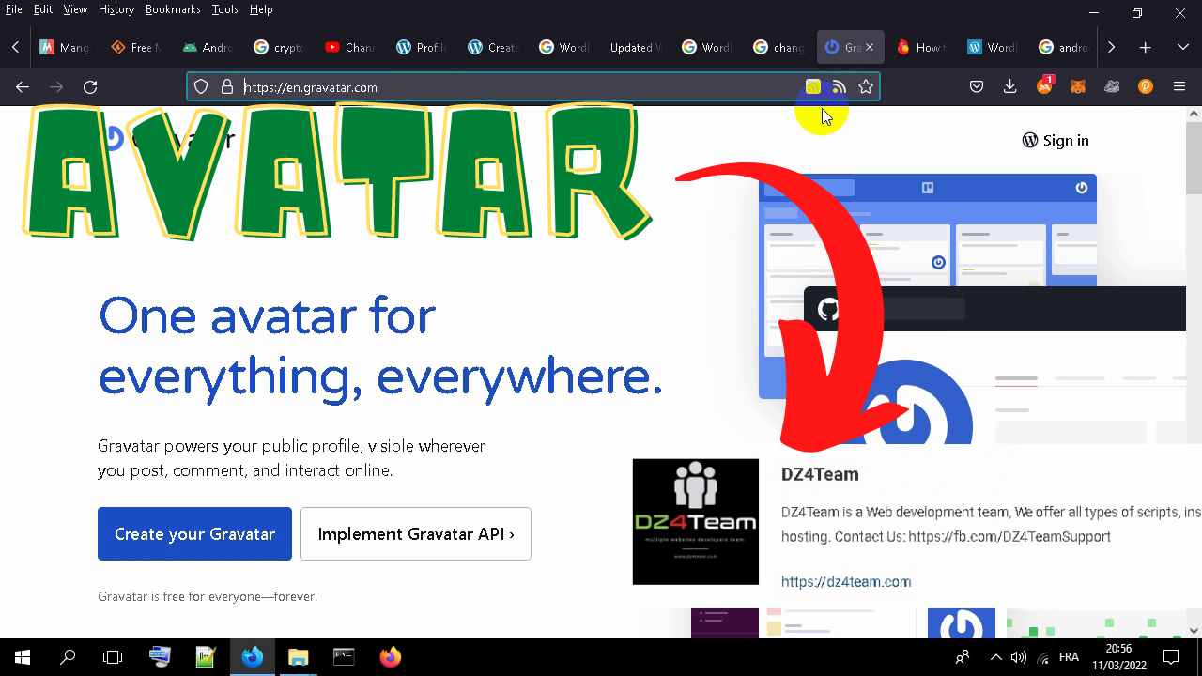Go back to the previous page
The width and height of the screenshot is (1202, 676).
(x=23, y=87)
